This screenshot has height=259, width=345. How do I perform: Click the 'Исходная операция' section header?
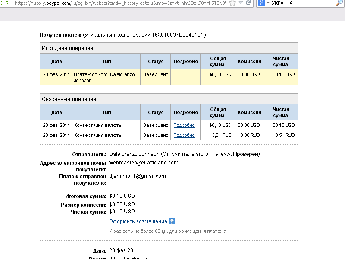point(169,48)
